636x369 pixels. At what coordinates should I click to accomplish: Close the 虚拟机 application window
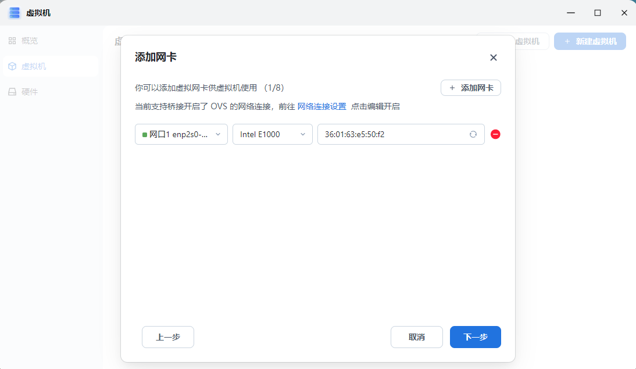624,13
